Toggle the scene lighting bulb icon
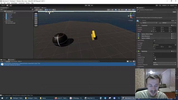The width and height of the screenshot is (178, 100). point(116,10)
